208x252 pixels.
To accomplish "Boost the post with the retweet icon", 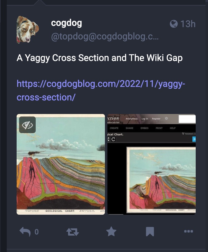I will (73, 232).
